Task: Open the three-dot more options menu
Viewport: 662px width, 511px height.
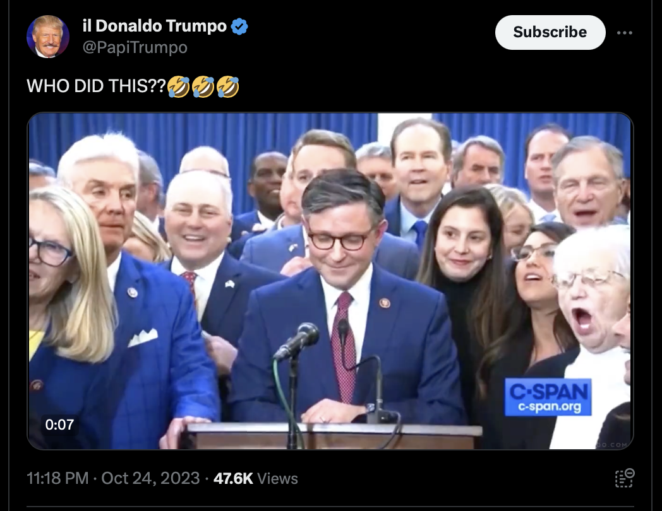Action: coord(625,33)
